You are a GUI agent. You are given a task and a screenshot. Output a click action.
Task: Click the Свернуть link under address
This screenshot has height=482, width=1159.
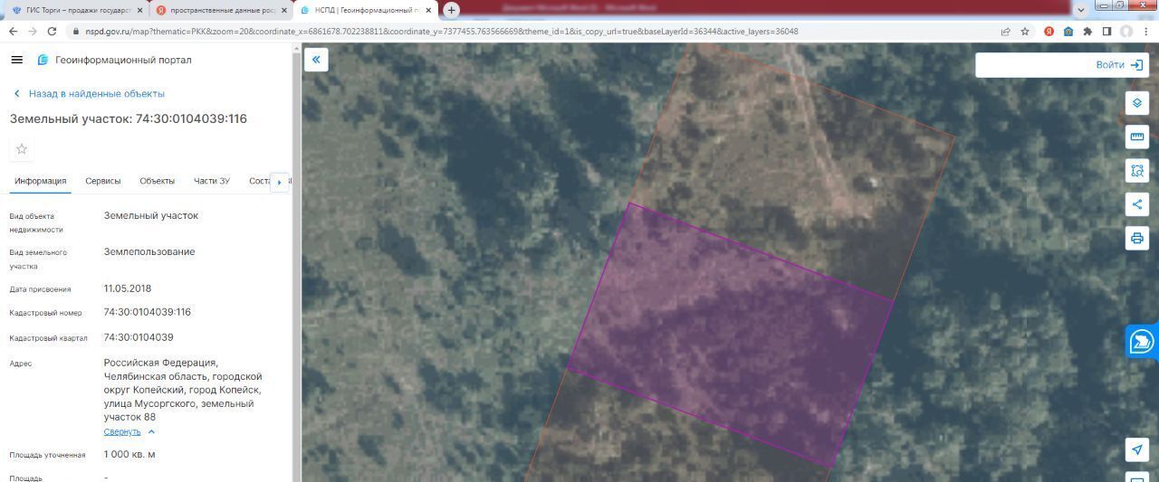click(x=122, y=431)
